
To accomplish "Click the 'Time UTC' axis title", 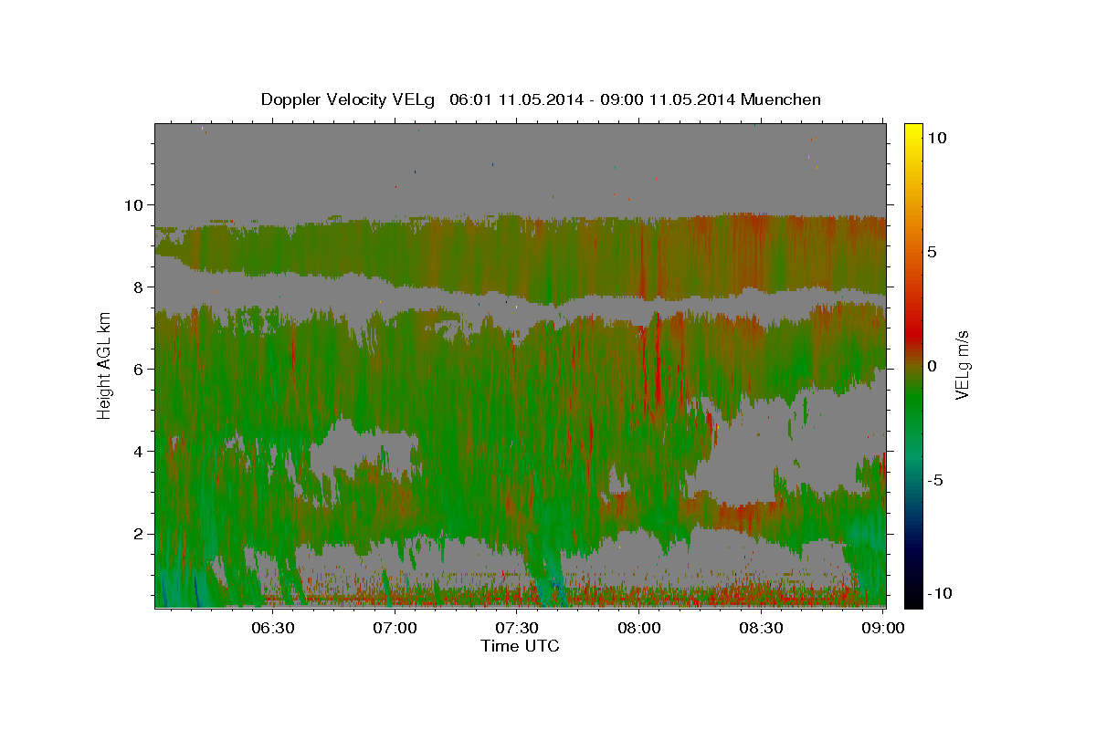I will (520, 645).
